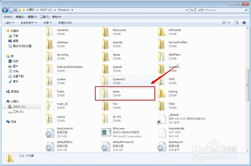This screenshot has width=251, height=166.
Task: Click the refresh icon beside the address bar
Action: [x=191, y=10]
